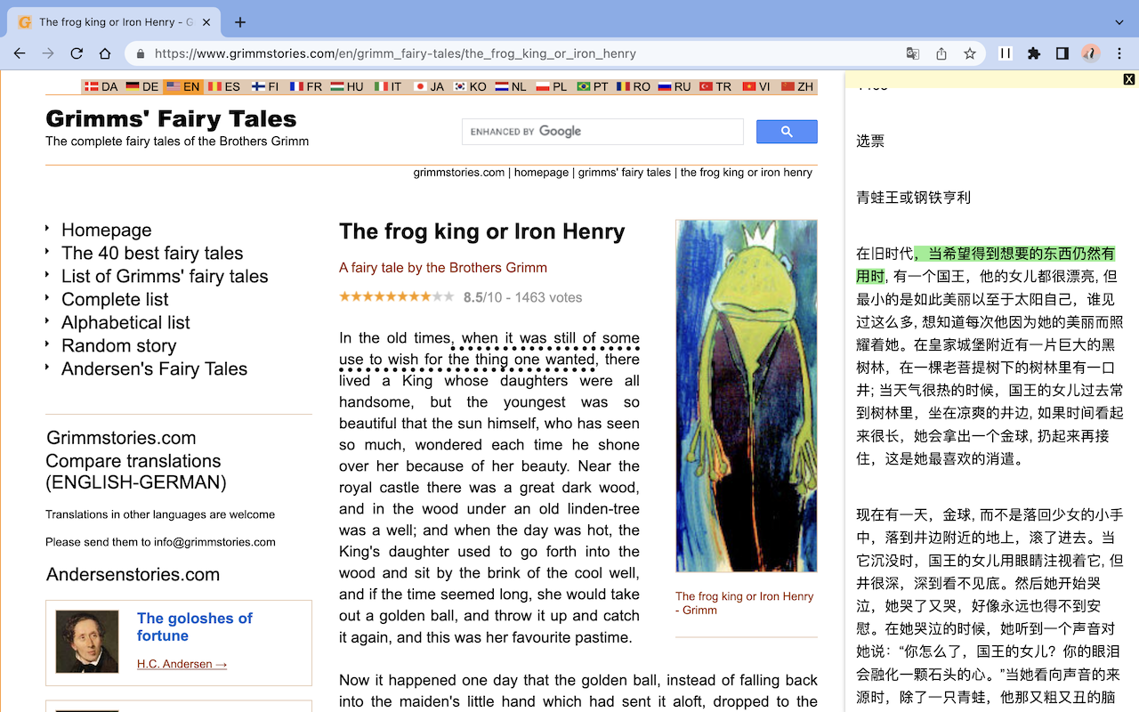Viewport: 1139px width, 712px height.
Task: Switch language to RU Russian
Action: 675,86
